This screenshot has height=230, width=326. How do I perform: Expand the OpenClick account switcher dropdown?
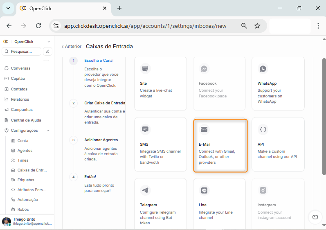tap(48, 41)
